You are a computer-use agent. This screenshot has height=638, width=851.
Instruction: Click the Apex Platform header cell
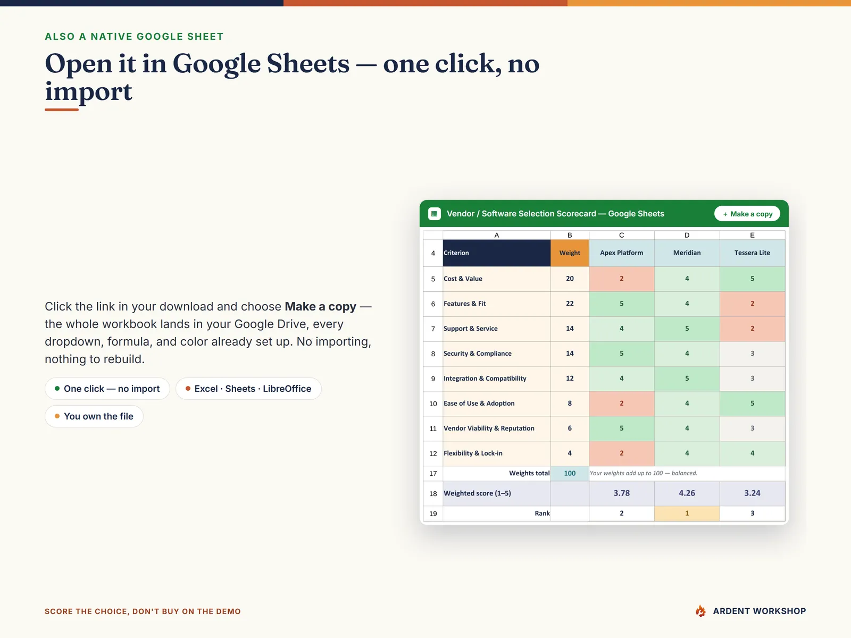point(622,253)
